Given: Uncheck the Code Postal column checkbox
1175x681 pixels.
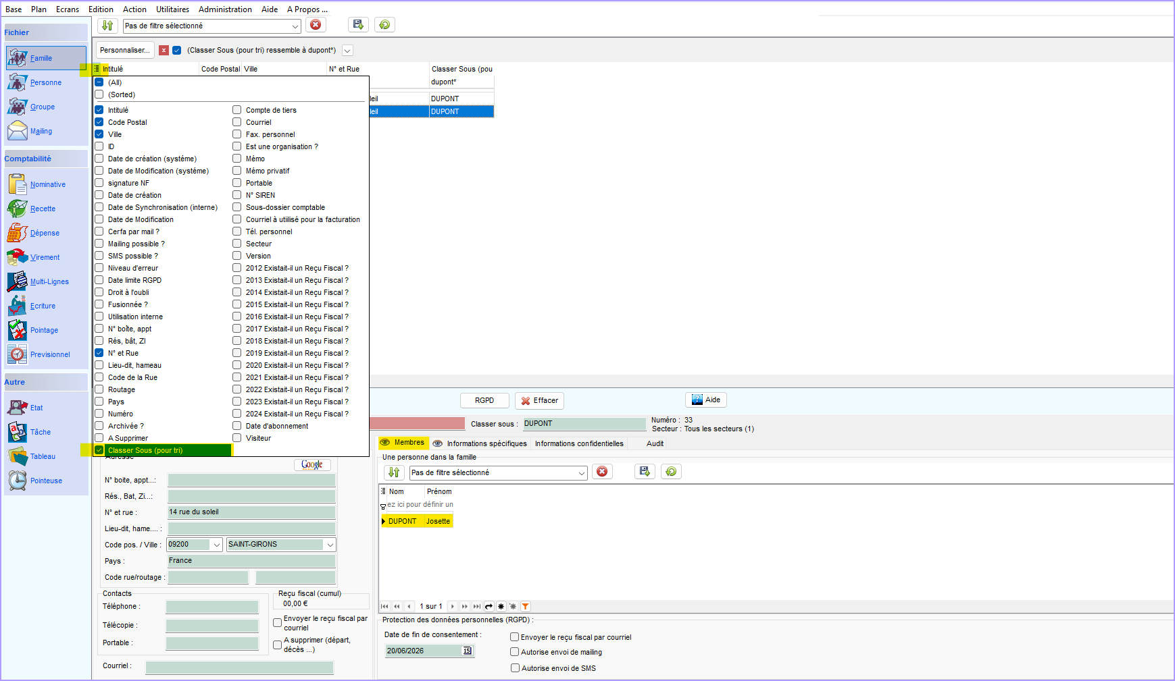Looking at the screenshot, I should pos(99,122).
